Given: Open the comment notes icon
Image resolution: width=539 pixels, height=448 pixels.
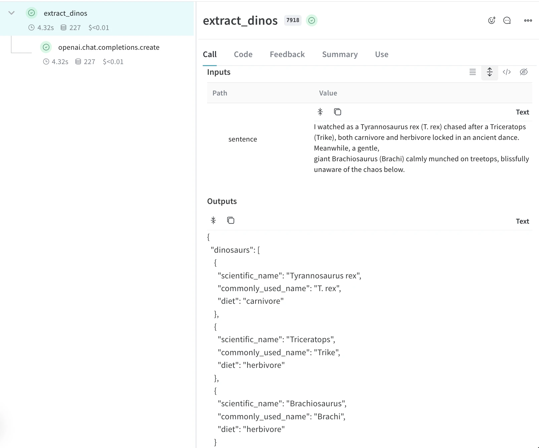Looking at the screenshot, I should coord(507,20).
